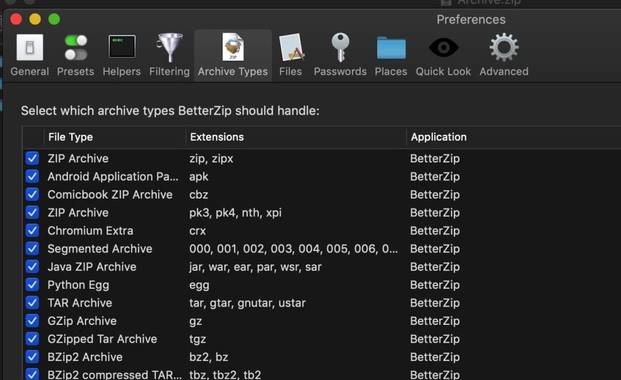Open the General preferences pane

click(30, 55)
